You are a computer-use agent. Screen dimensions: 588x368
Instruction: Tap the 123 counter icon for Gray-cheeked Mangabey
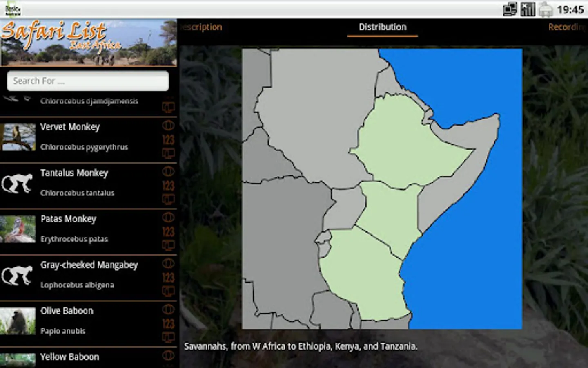click(x=168, y=278)
